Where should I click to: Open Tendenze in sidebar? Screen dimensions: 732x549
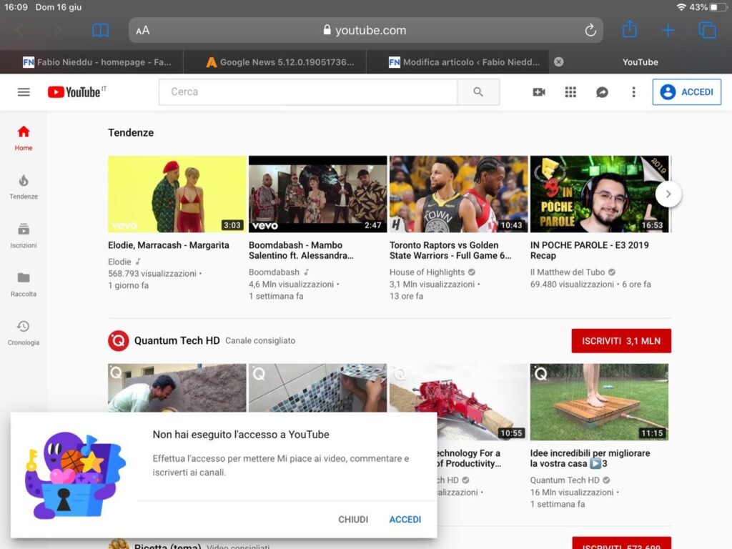24,187
